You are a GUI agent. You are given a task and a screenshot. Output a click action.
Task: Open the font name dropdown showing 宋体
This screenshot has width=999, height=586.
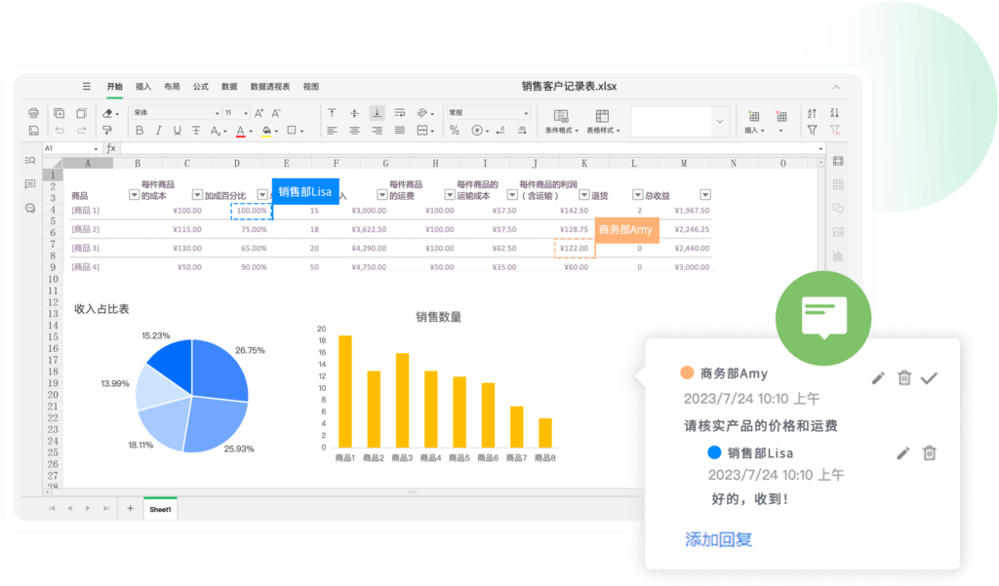[176, 113]
